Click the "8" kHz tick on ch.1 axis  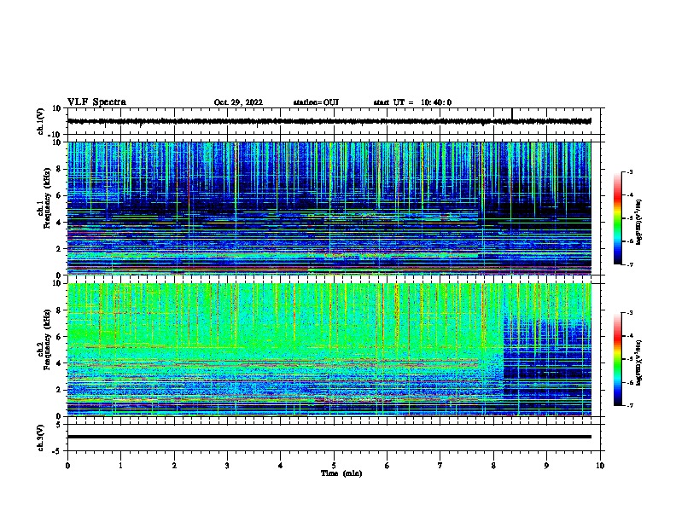(x=60, y=169)
